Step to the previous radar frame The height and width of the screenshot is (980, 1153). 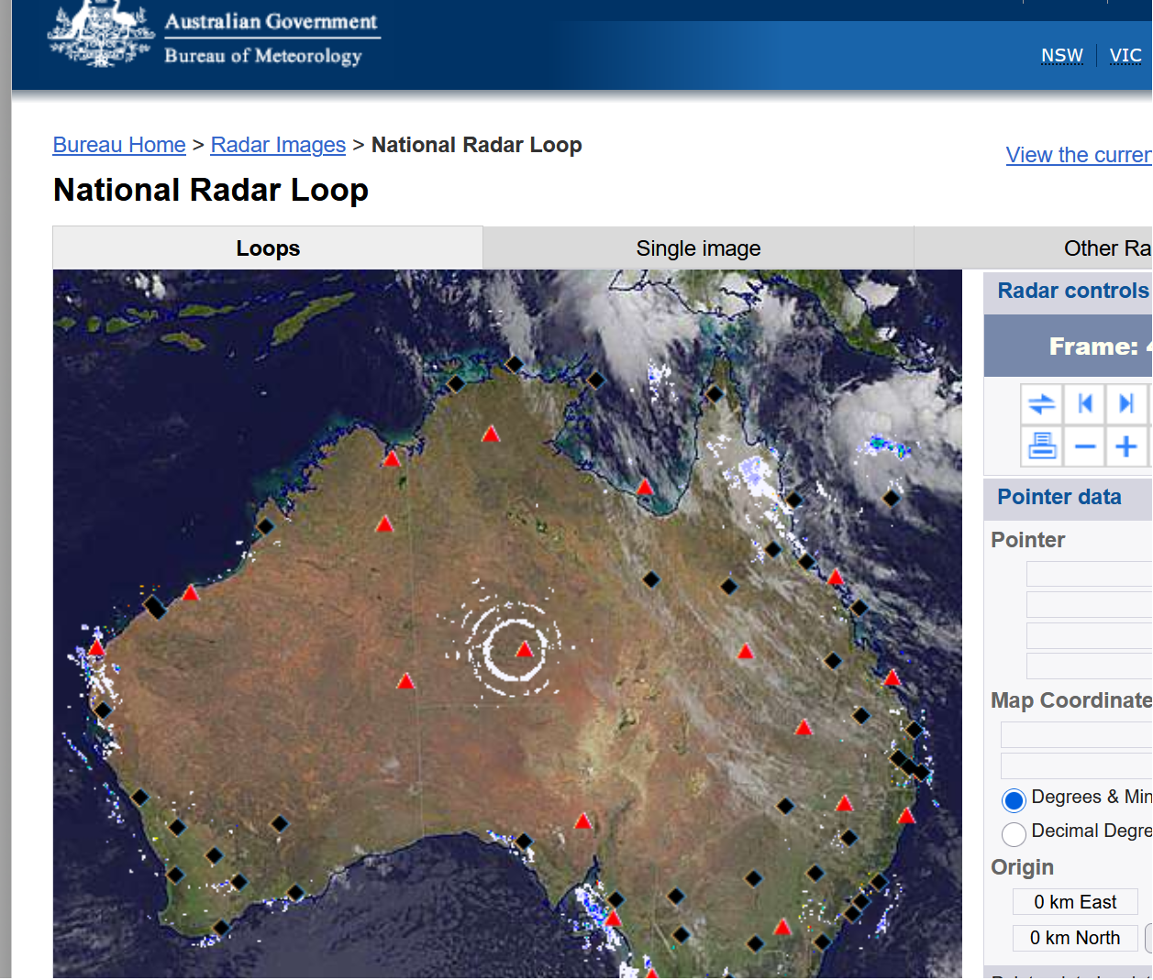point(1085,404)
